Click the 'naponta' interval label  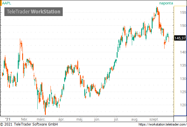tap(166, 3)
